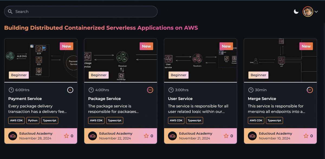Open Educloud Academy link dated November 22, 2024
Viewport: 325px width, 159px height.
116,133
